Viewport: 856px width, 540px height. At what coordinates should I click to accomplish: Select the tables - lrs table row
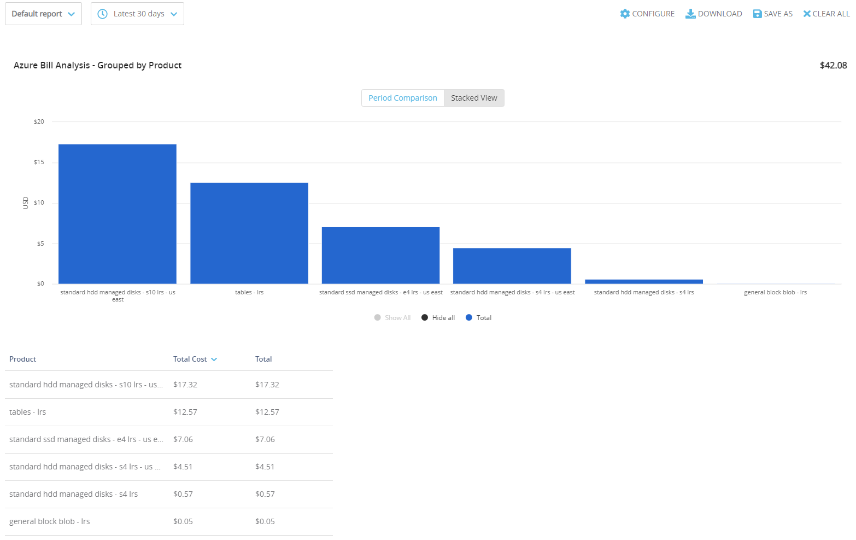[x=169, y=413]
